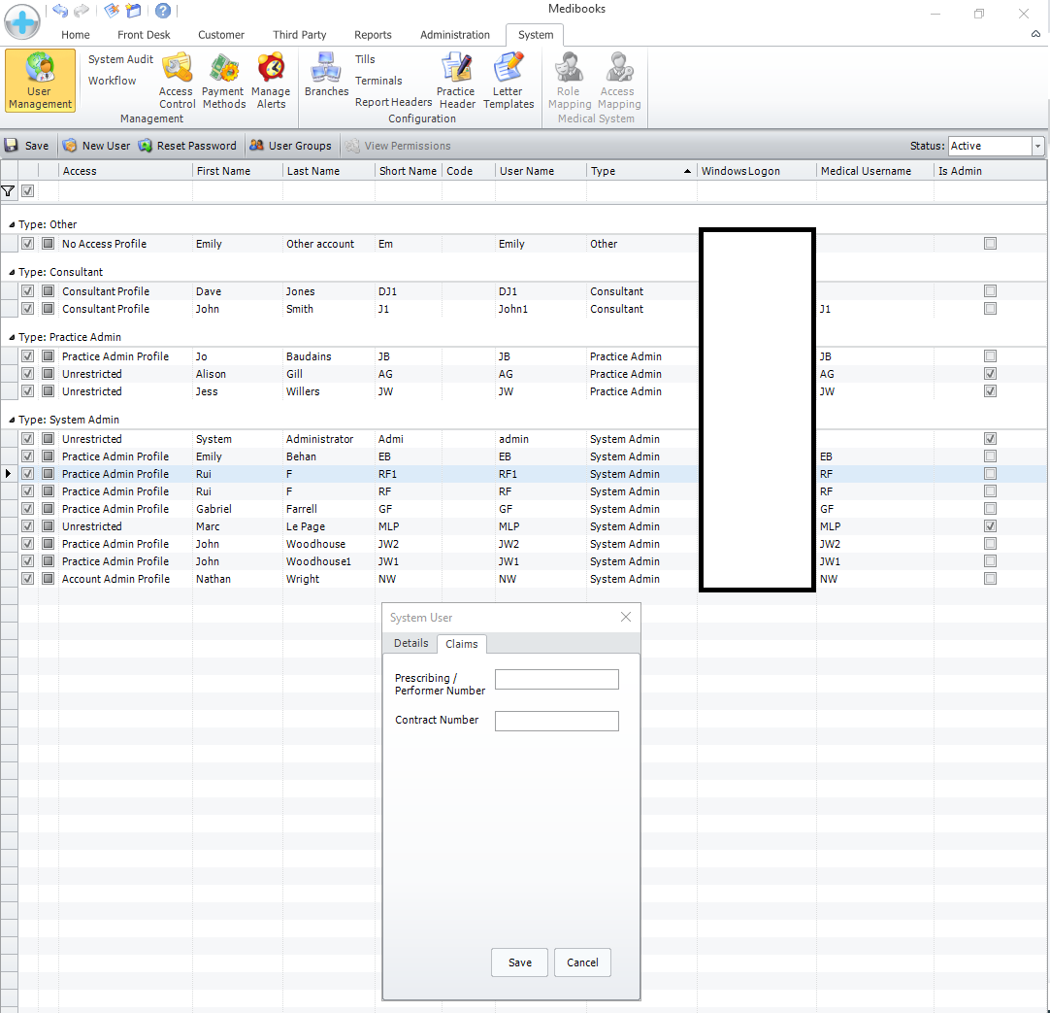Click Save in System User dialog
This screenshot has height=1013, width=1050.
point(519,962)
